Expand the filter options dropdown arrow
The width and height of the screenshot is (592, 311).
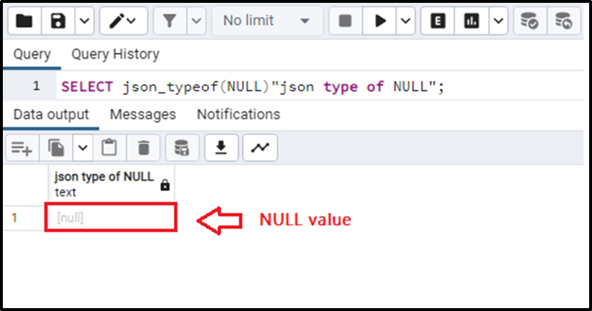[196, 21]
